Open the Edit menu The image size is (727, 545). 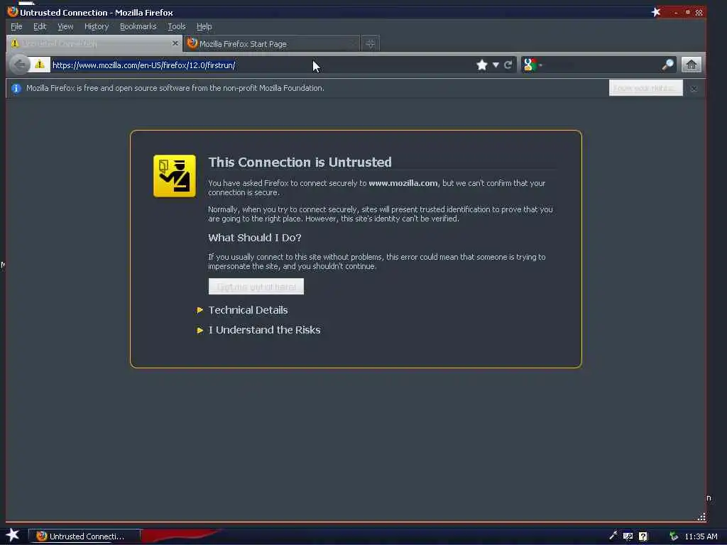[x=40, y=26]
